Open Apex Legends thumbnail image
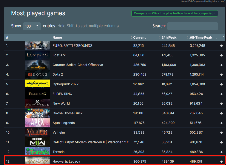 pos(37,123)
